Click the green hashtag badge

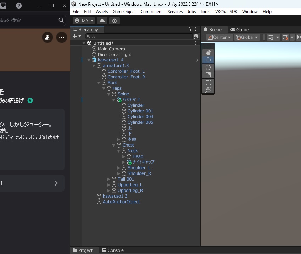coord(30,100)
